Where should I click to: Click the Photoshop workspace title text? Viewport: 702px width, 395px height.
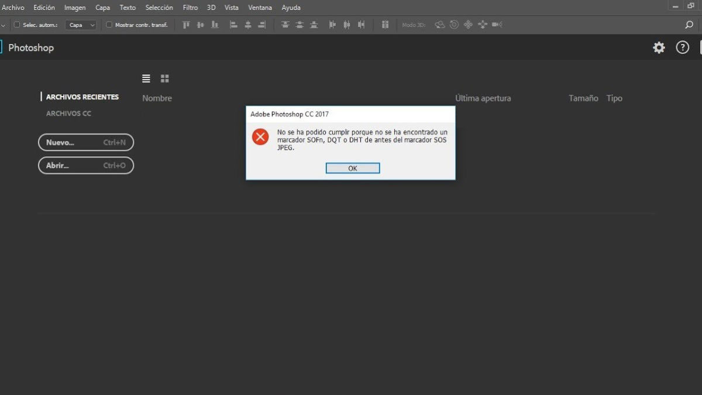pos(31,48)
